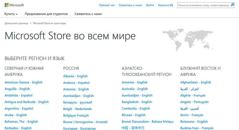
Task: Open the Корзина (0) cart link
Action: 165,5
